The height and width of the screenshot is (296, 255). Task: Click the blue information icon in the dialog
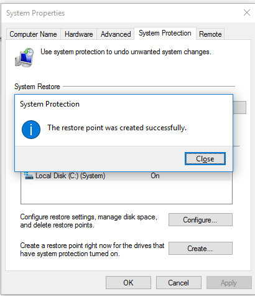(31, 130)
